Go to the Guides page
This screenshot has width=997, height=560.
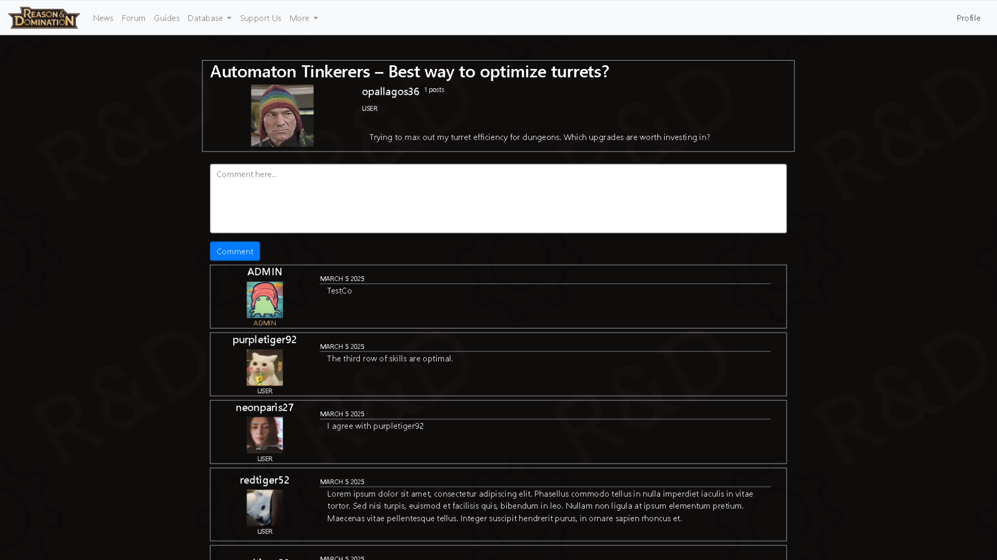tap(166, 18)
